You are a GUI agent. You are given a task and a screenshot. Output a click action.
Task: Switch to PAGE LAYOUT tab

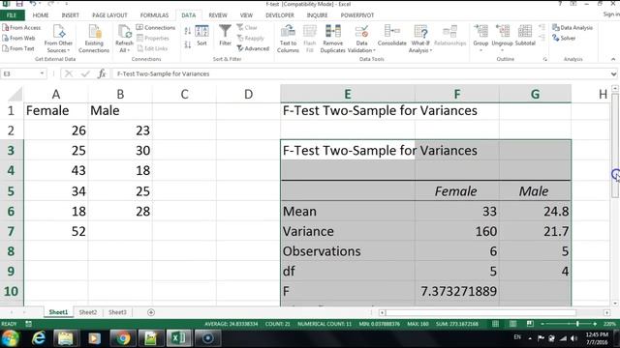coord(109,15)
